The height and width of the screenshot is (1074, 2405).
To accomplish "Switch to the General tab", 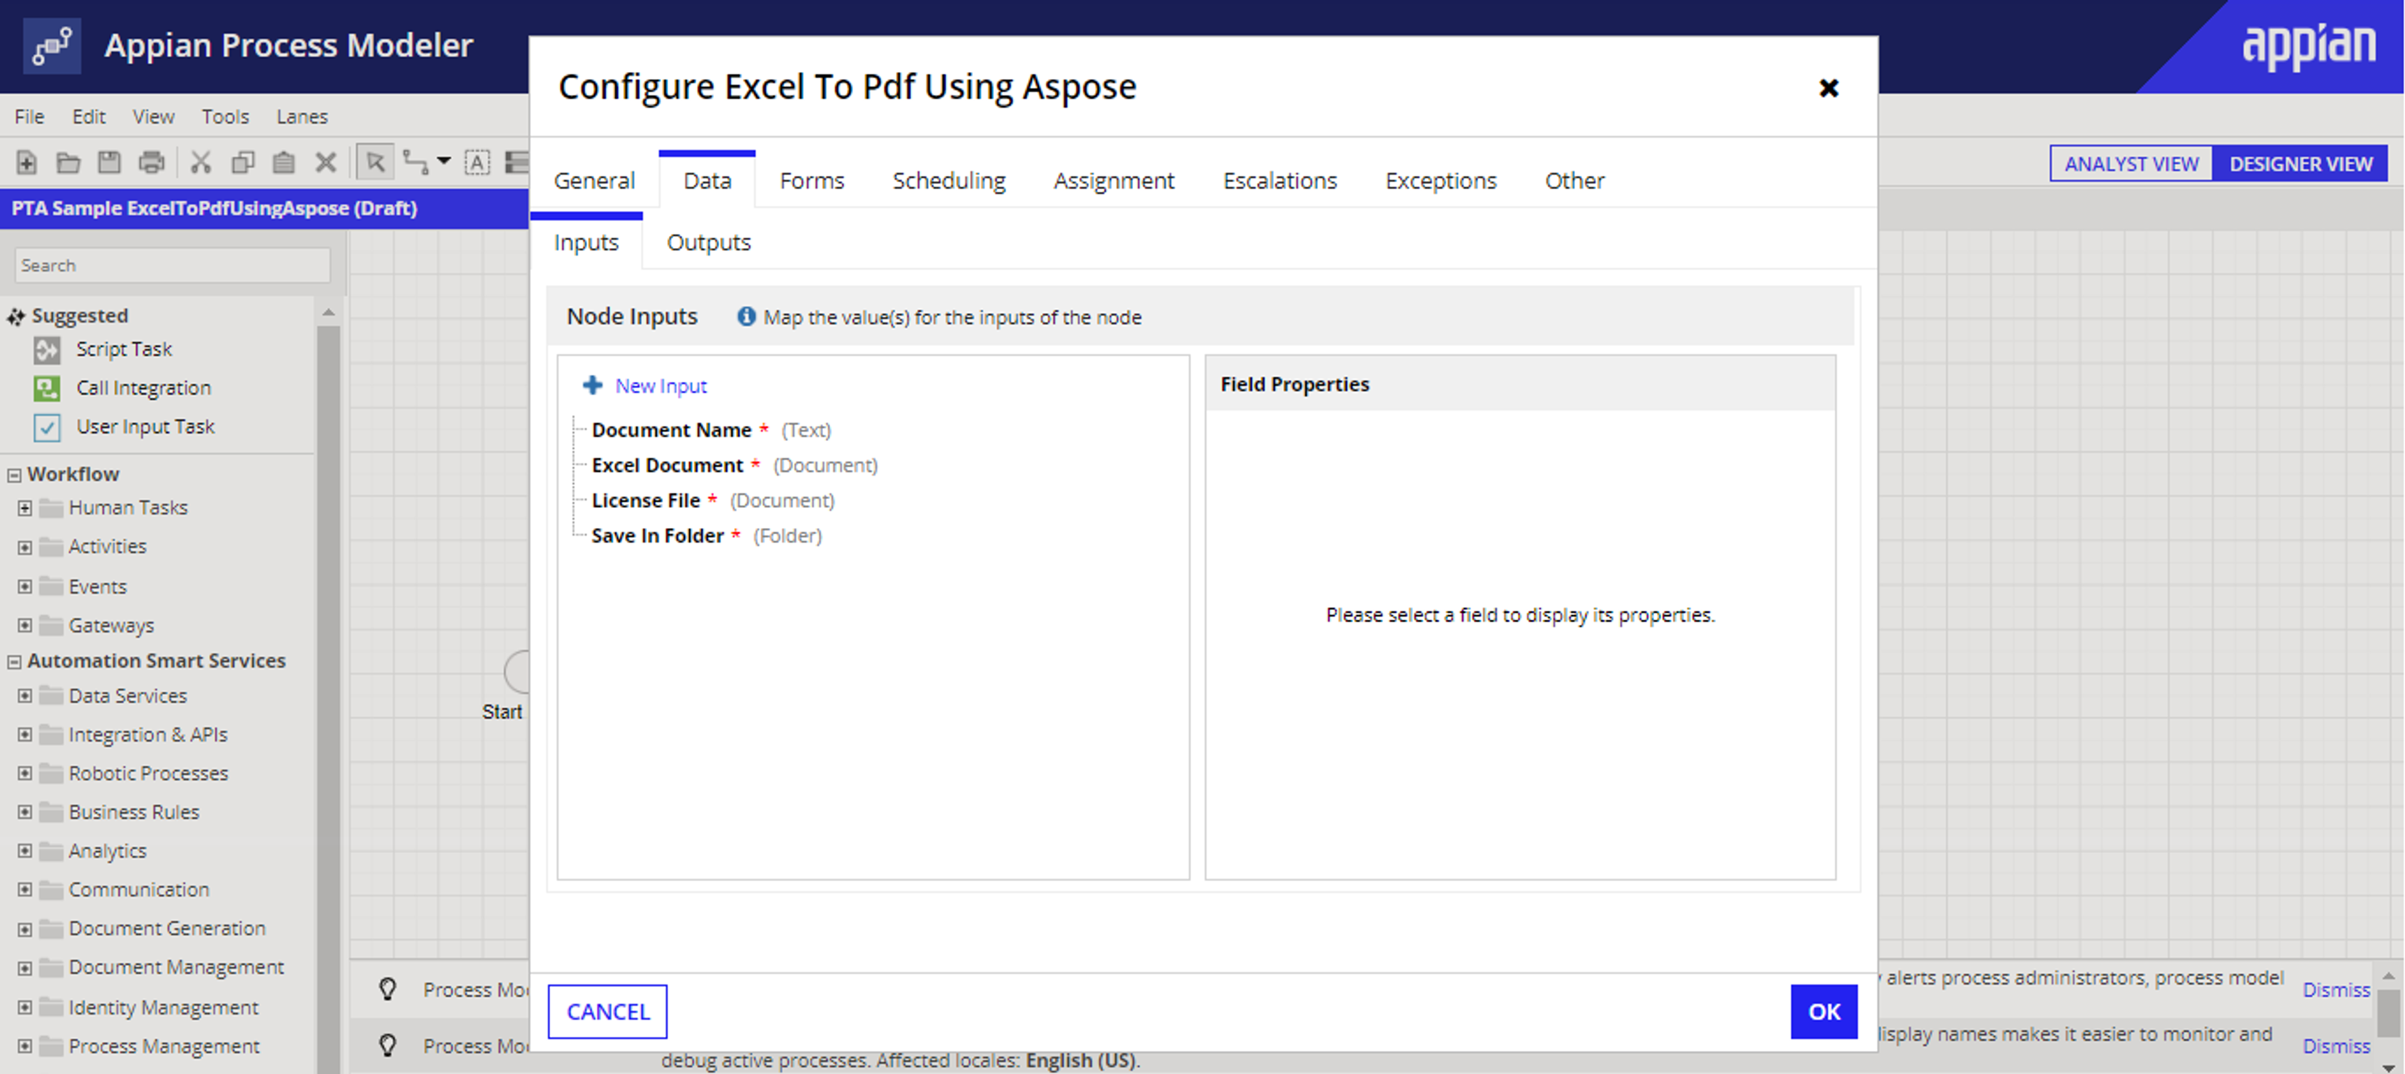I will (x=594, y=180).
